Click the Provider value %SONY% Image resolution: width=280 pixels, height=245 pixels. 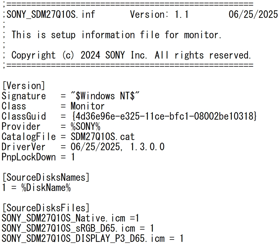[x=86, y=127]
